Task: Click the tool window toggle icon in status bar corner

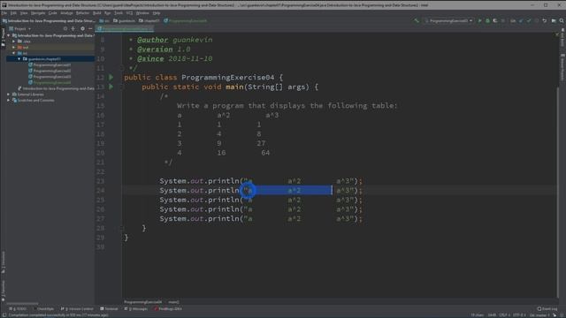Action: 4,315
